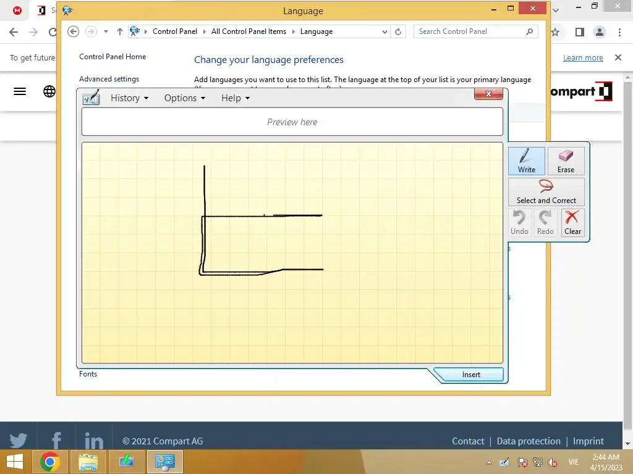Viewport: 633px width, 474px height.
Task: Open Fonts link in Language window
Action: coord(88,374)
